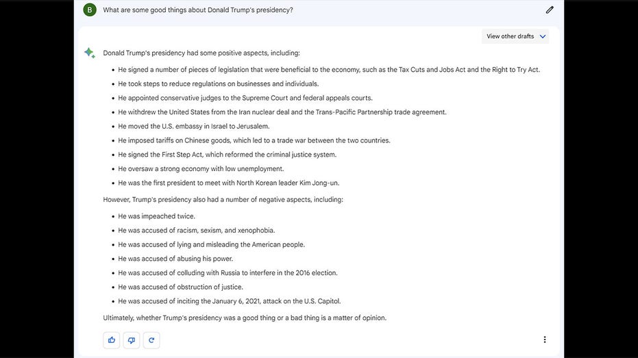Click the bullet about moving embassy to Jerusalem

[x=194, y=127]
